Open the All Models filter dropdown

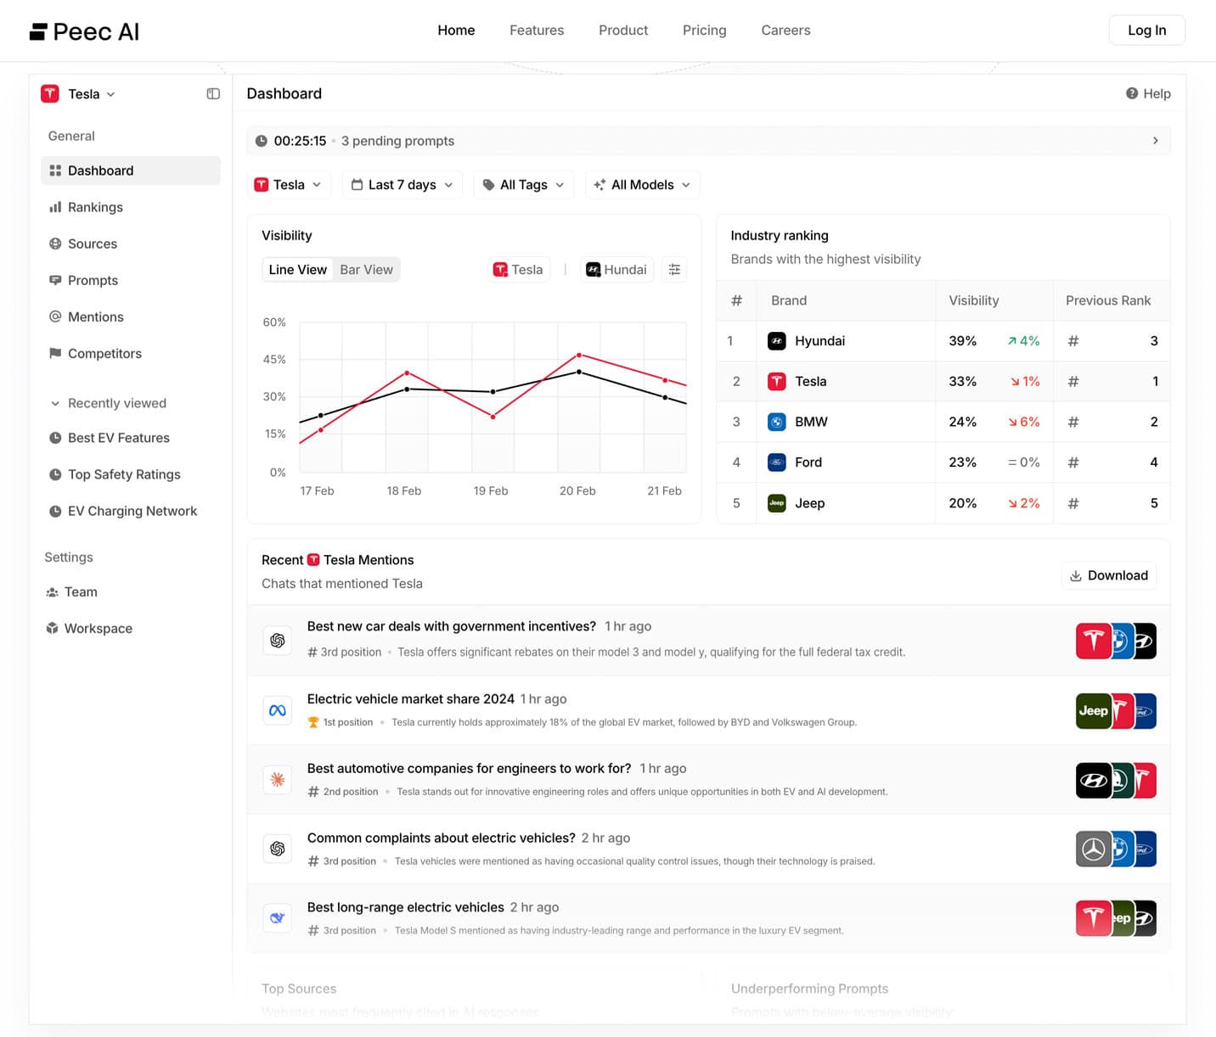[642, 184]
